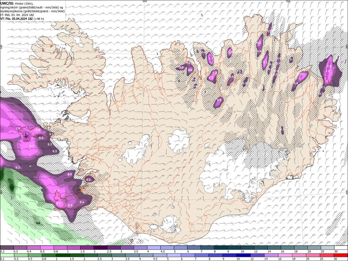This screenshot has width=348, height=261.
Task: Select the dark navy 10 rain legend swatch
Action: (243, 255)
